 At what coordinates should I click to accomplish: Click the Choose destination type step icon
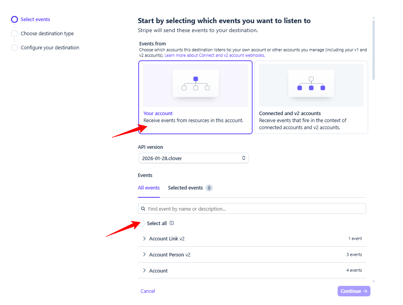[14, 34]
